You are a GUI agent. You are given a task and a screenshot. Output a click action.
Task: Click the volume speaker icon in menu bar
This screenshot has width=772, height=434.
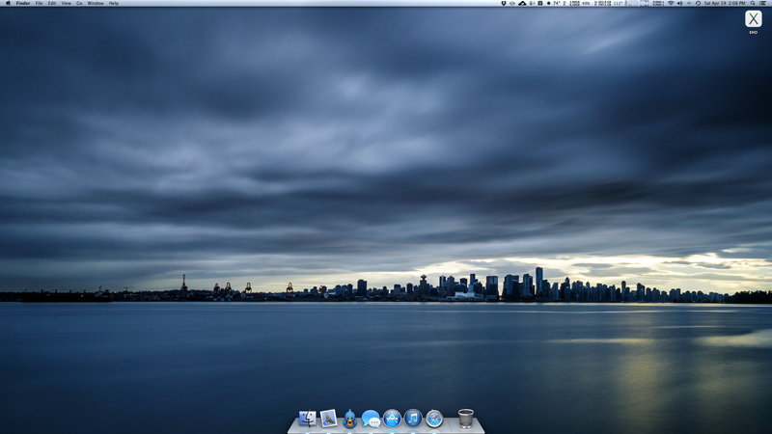[x=680, y=3]
